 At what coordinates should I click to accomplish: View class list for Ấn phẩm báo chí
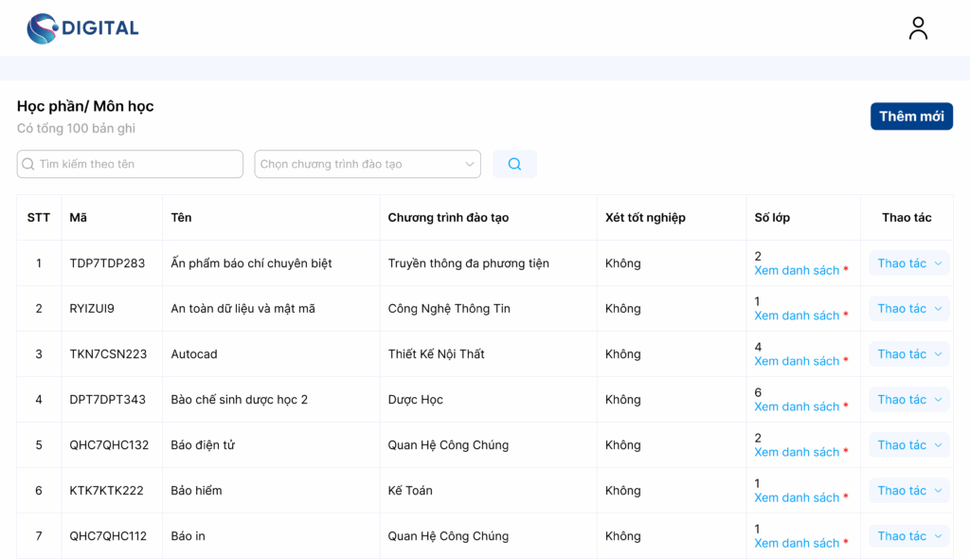coord(797,271)
